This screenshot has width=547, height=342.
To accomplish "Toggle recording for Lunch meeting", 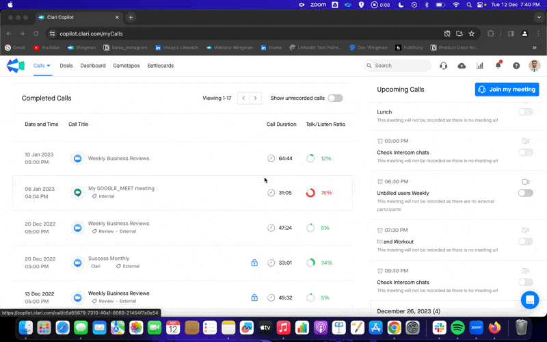I will click(x=525, y=111).
